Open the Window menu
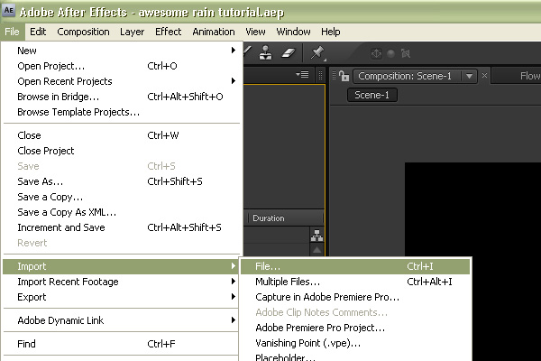541x361 pixels. (293, 32)
